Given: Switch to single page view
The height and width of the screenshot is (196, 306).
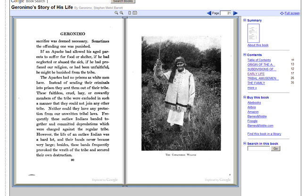Looking at the screenshot, I should pos(130,13).
